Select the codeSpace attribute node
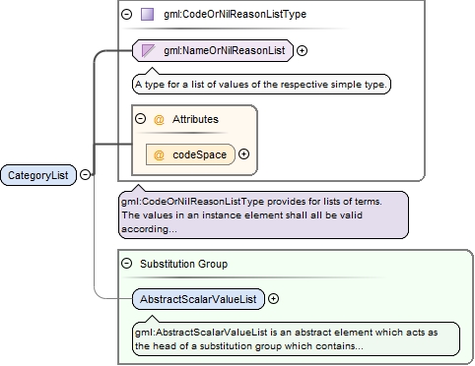 190,154
